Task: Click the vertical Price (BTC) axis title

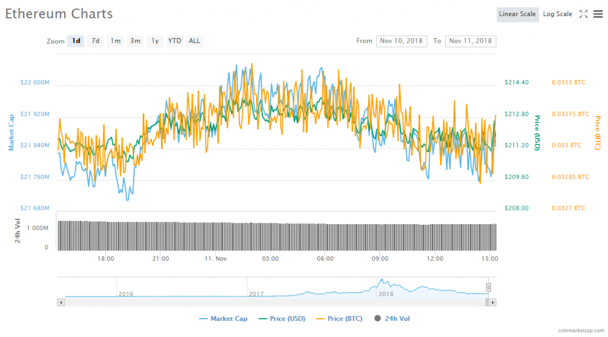Action: tap(597, 133)
